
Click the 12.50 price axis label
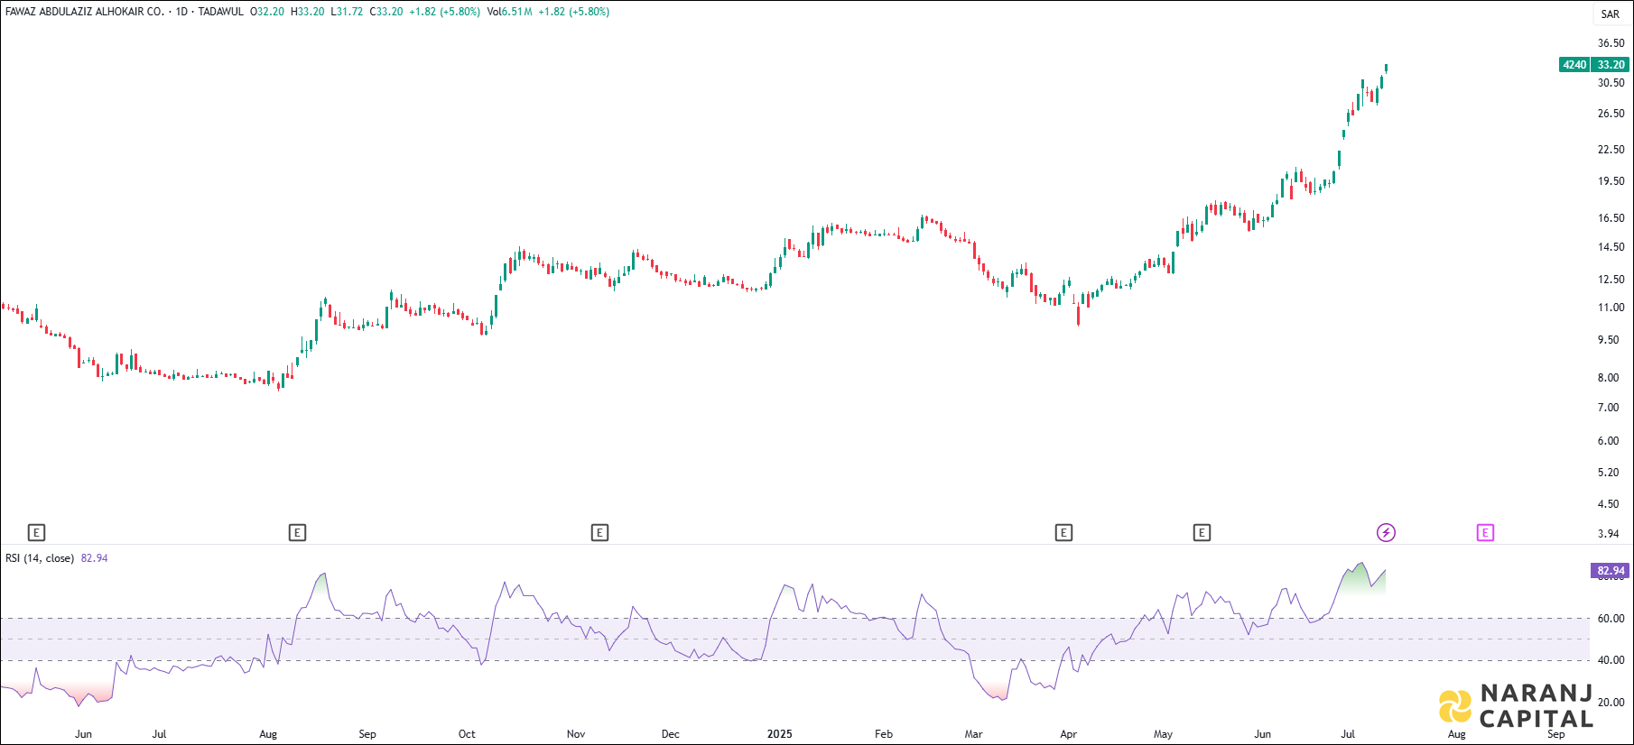pos(1611,280)
